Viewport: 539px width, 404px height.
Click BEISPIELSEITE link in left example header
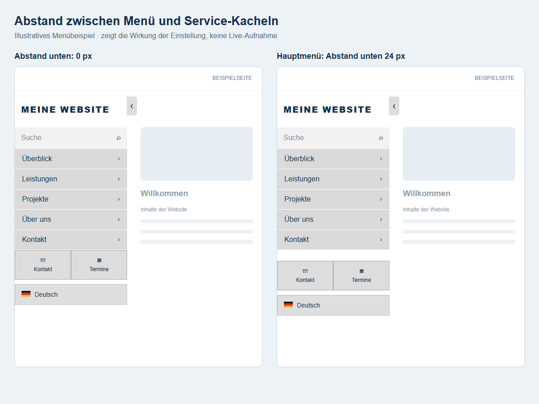click(232, 78)
